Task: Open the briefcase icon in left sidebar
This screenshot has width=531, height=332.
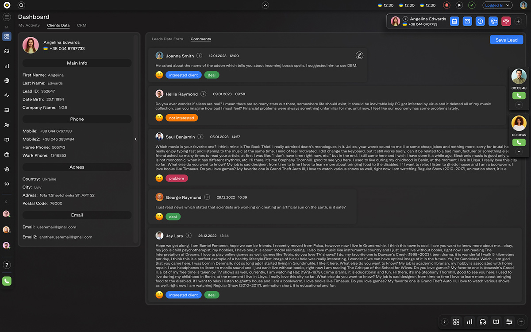Action: pos(7,154)
